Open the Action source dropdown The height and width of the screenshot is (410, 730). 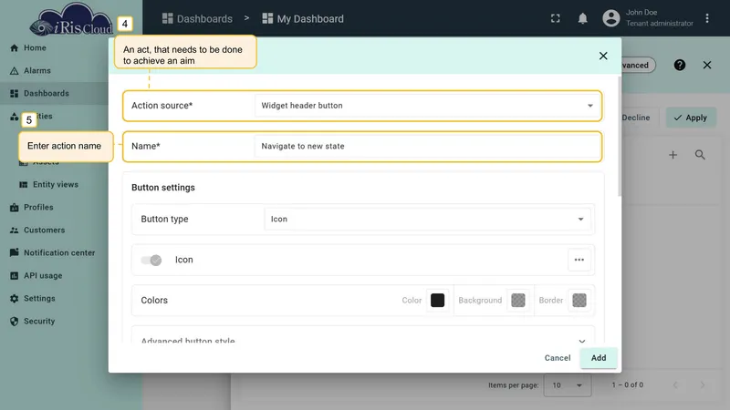click(x=427, y=106)
